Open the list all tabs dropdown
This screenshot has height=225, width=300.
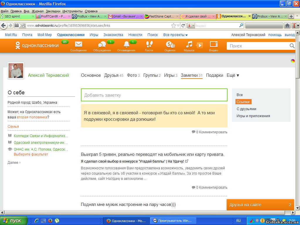(x=297, y=16)
